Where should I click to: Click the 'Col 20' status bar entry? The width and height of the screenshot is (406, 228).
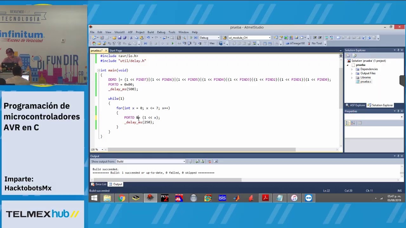click(348, 191)
